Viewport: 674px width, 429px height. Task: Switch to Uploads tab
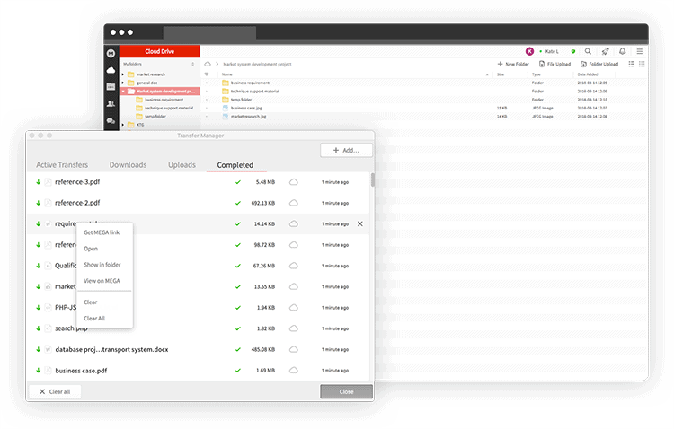182,165
